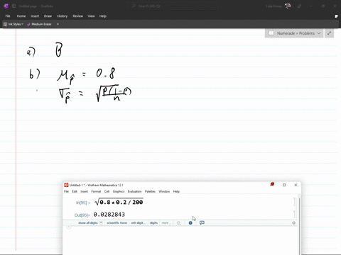Screen dimensions: 341x255
Task: Click 'show all digits' suggestion
Action: (x=88, y=223)
